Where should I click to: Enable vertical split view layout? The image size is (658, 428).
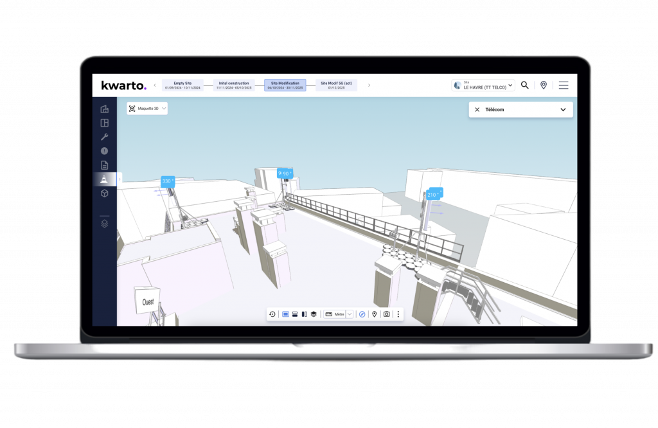tap(304, 314)
